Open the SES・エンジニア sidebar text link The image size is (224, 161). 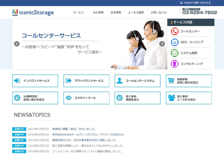pyautogui.click(x=192, y=42)
